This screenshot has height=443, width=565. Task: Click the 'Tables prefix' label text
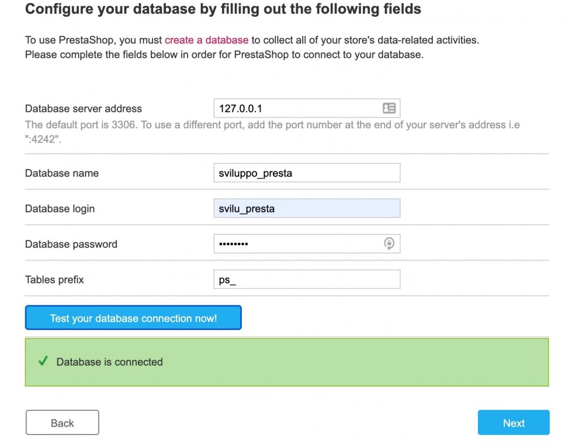pyautogui.click(x=54, y=279)
